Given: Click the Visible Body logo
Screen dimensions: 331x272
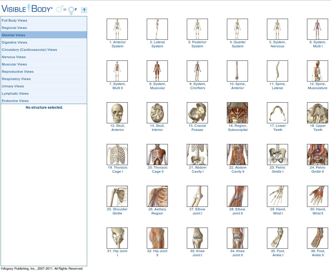Looking at the screenshot, I should point(26,8).
